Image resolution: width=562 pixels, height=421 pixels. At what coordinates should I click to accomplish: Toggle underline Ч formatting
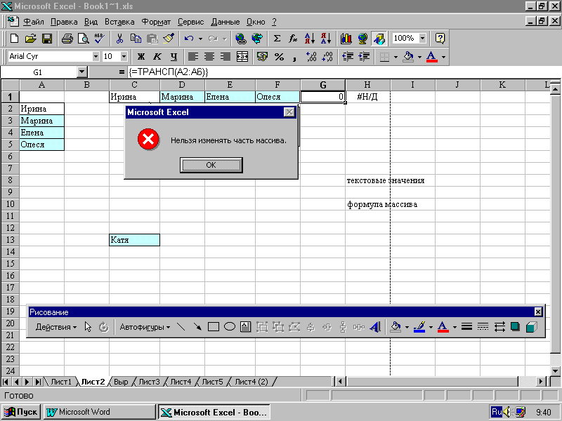pos(174,57)
